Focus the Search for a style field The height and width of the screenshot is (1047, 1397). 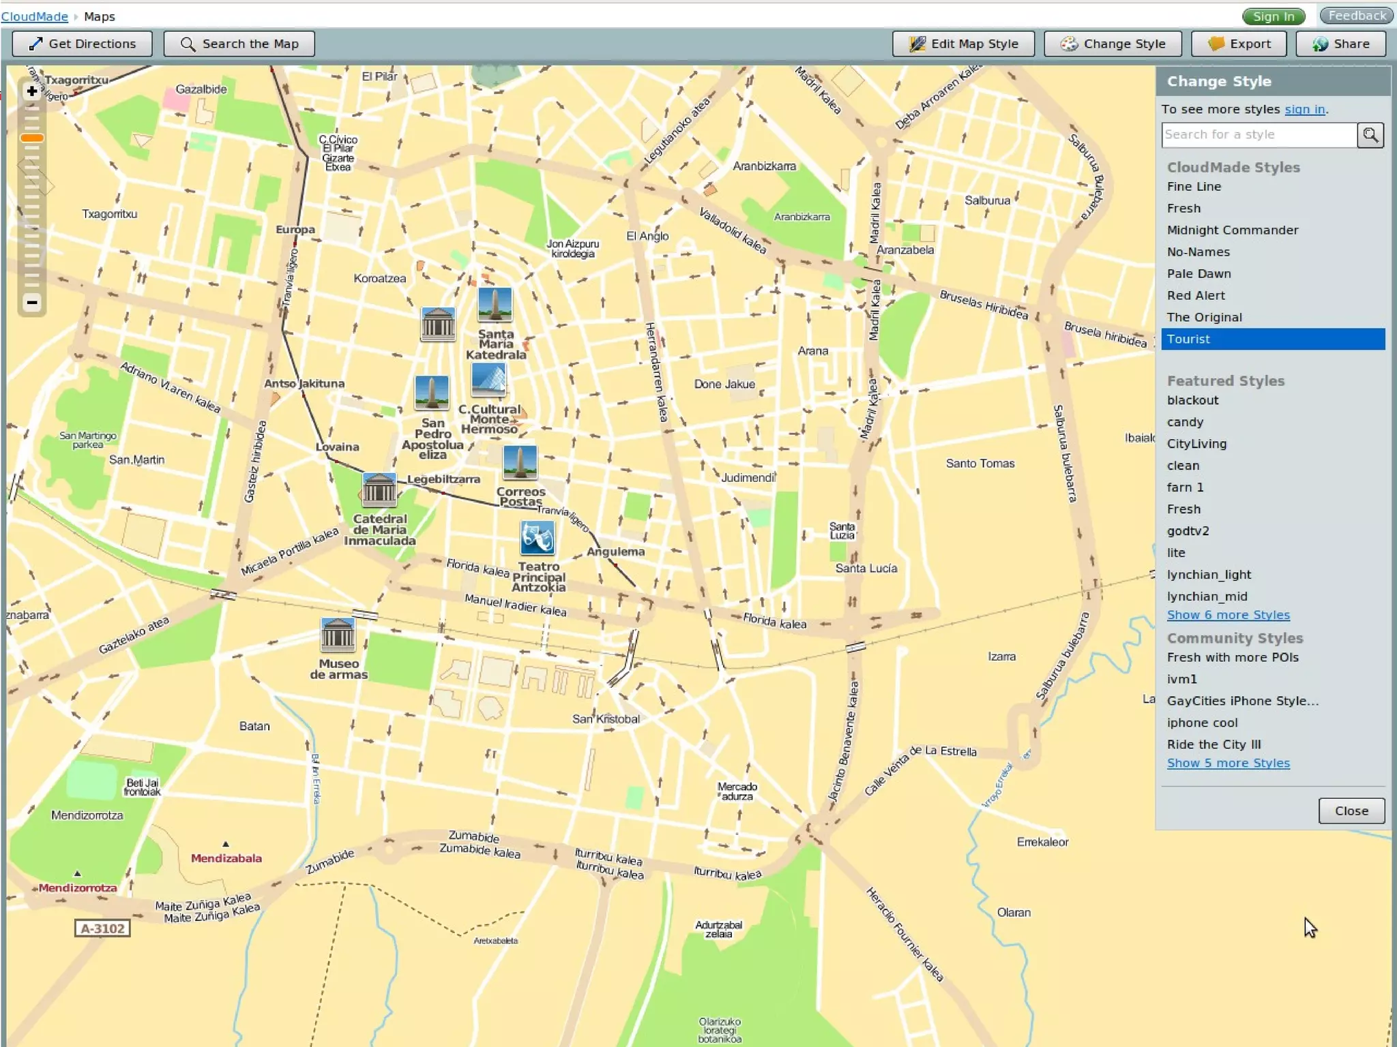pyautogui.click(x=1259, y=135)
